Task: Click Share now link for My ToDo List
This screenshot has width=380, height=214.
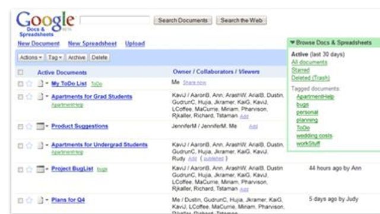Action: 194,83
